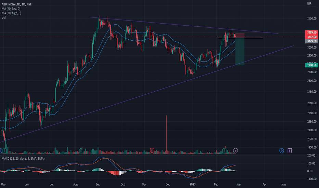
Task: Click the grey 3129.60 price tag
Action: point(312,41)
